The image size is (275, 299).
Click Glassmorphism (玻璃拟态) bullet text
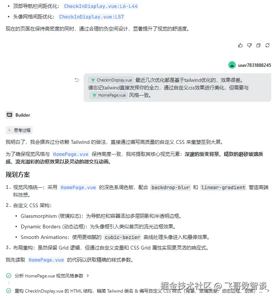[x=101, y=216]
